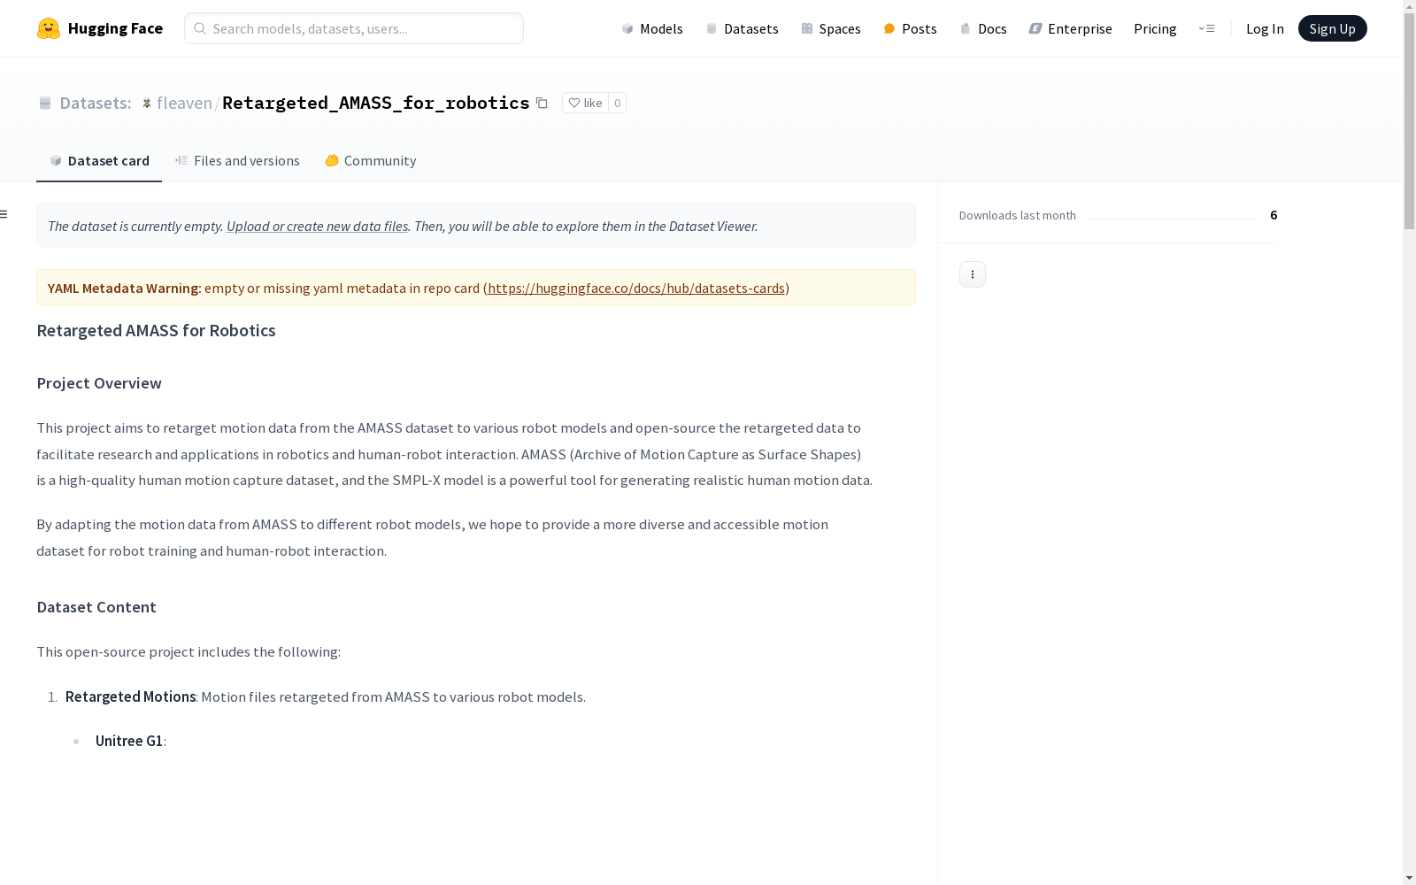The width and height of the screenshot is (1416, 885).
Task: Open the three-dots options menu
Action: 973,274
